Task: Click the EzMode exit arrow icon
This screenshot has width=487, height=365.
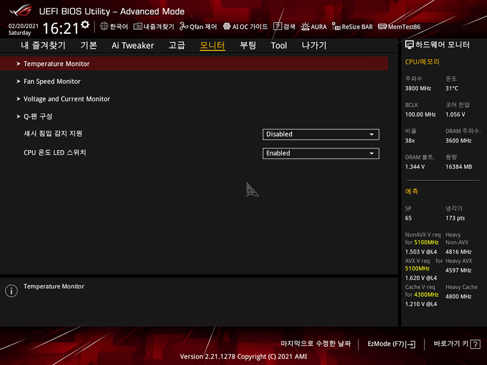Action: coord(410,344)
